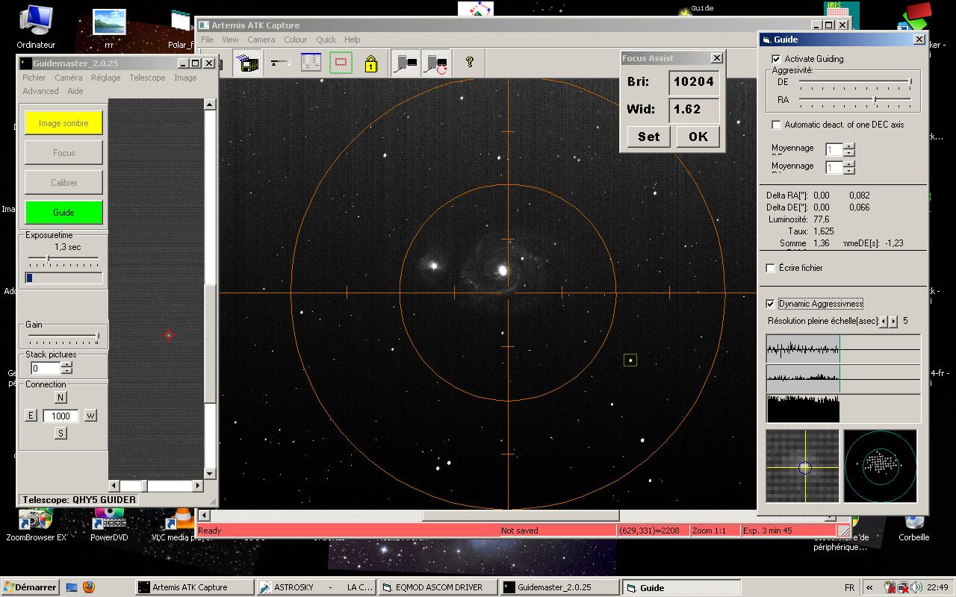
Task: Click the show desktop quick launch icon
Action: pos(72,587)
